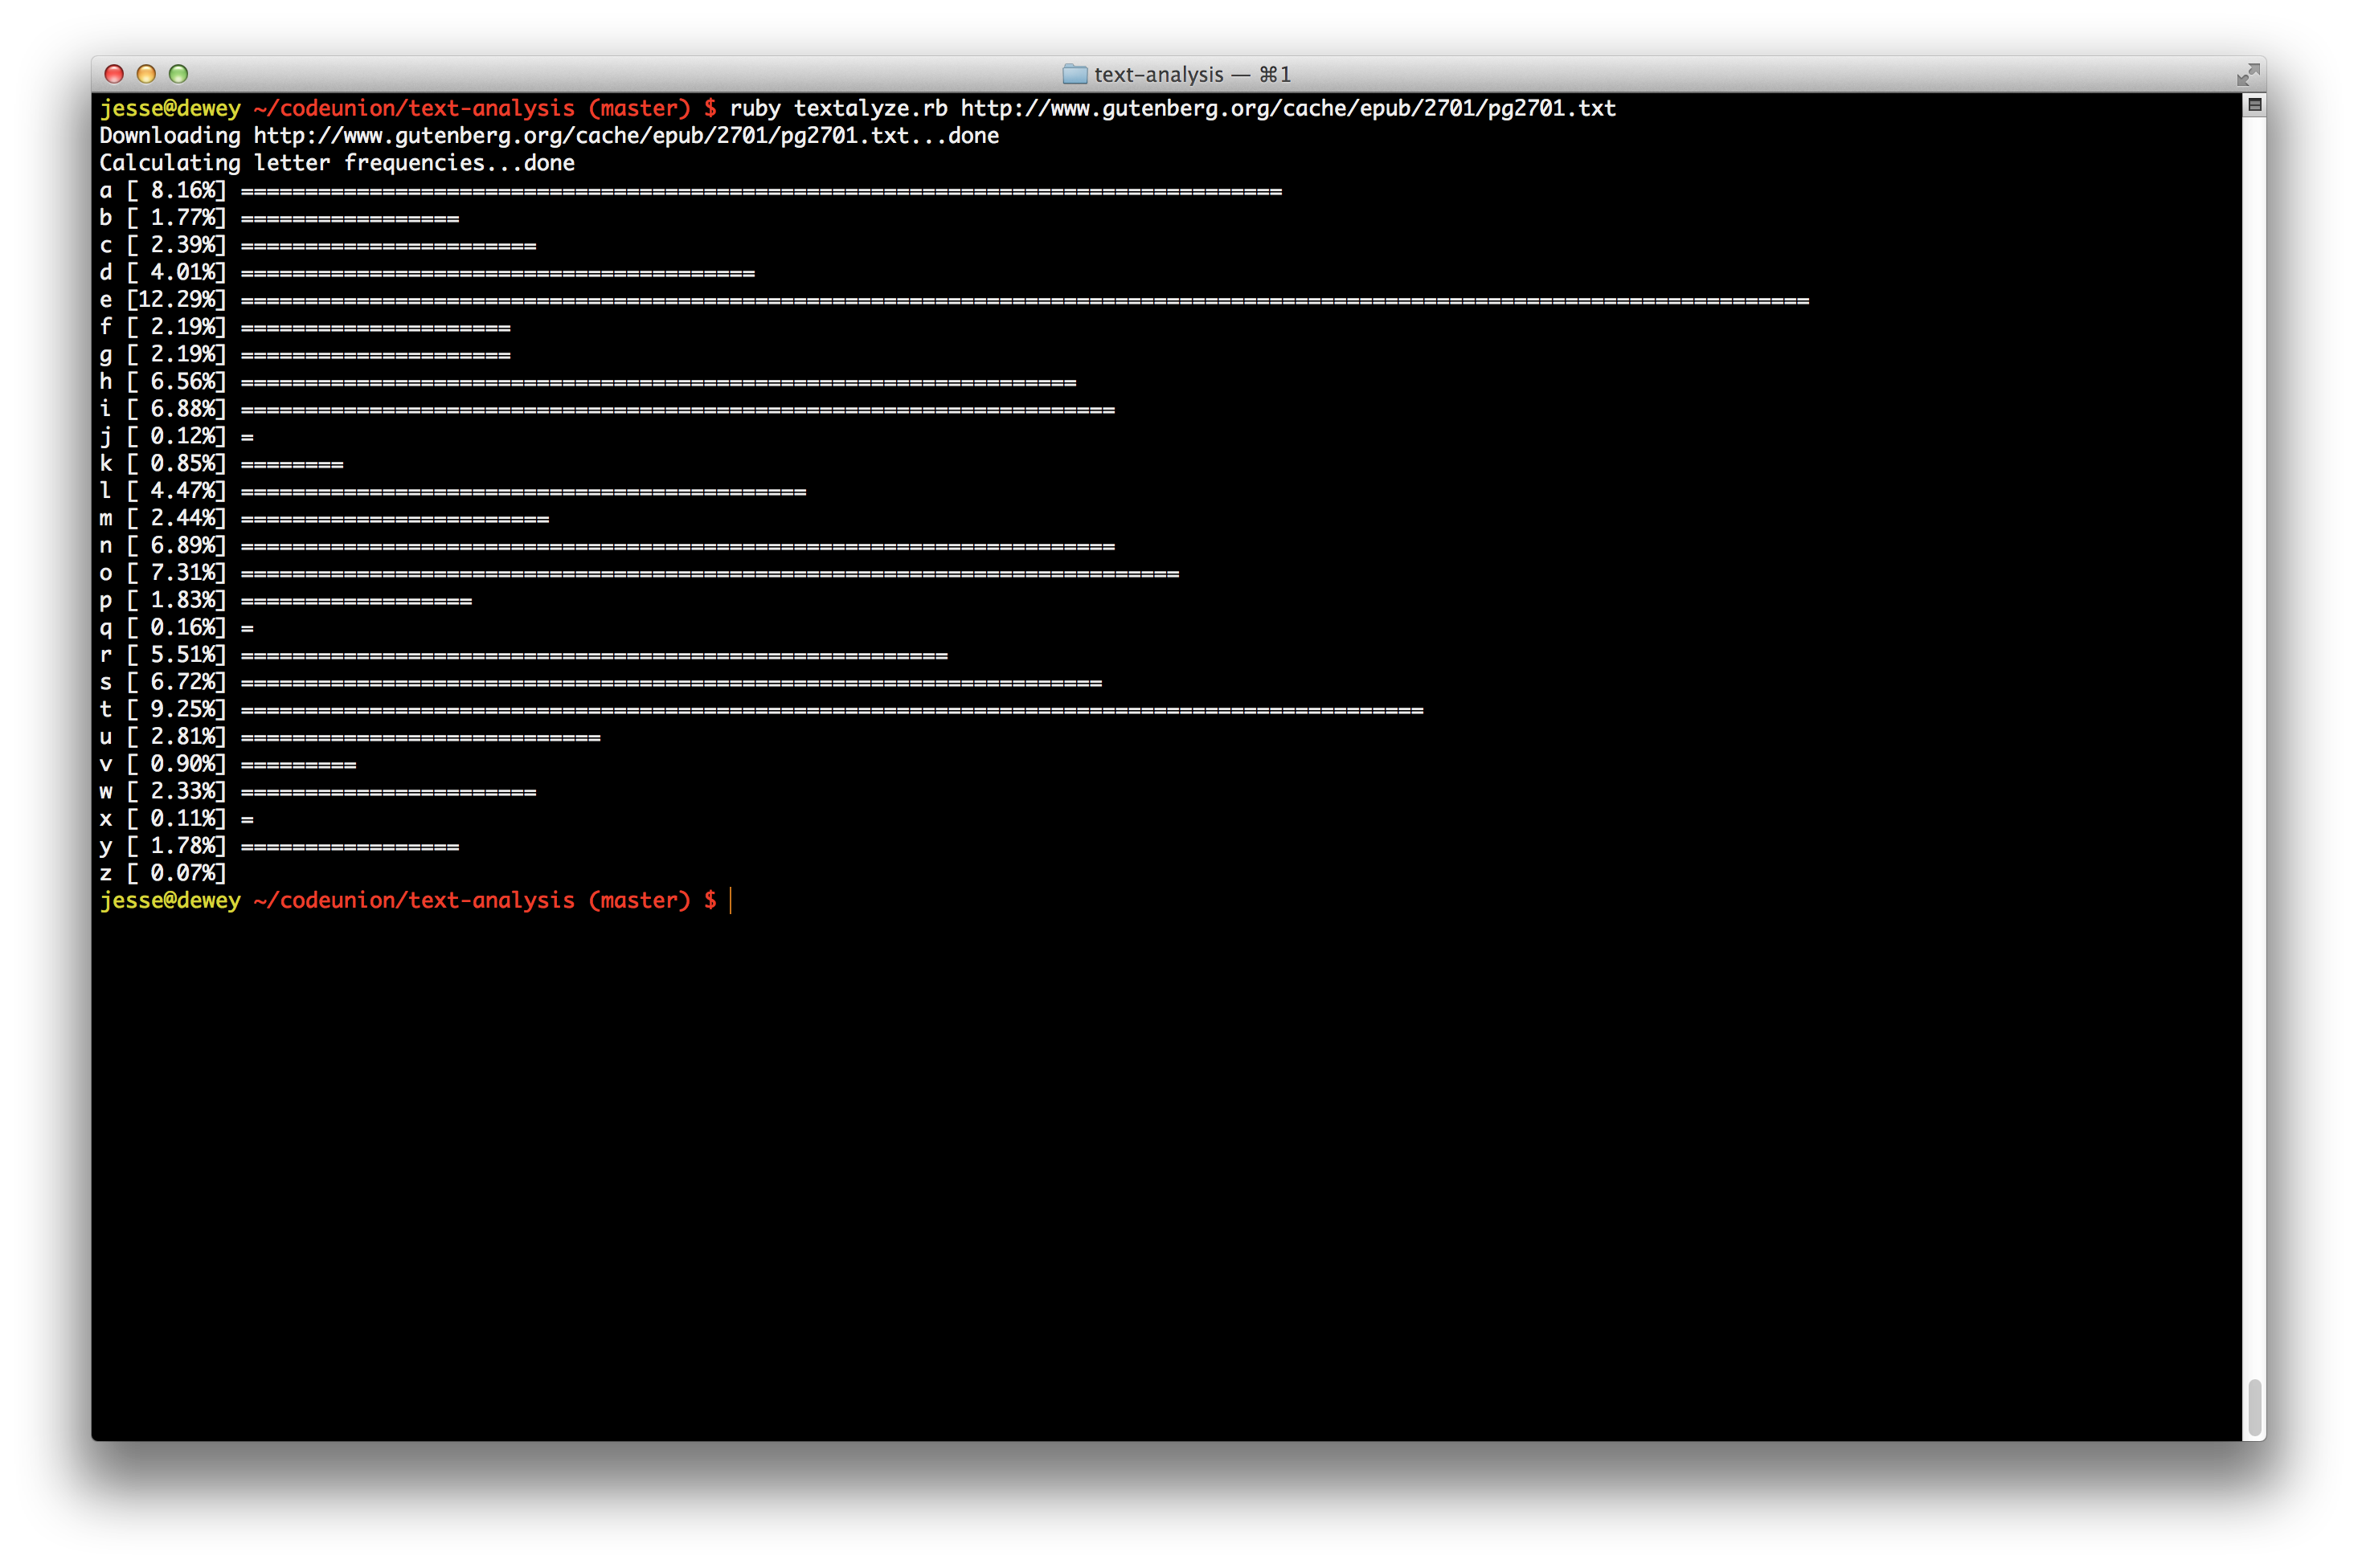Screen dimensions: 2358x1568
Task: Click 'jesse@dewey' in the bottom prompt
Action: click(170, 900)
